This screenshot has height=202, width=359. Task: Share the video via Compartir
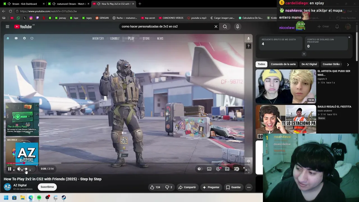tap(187, 187)
